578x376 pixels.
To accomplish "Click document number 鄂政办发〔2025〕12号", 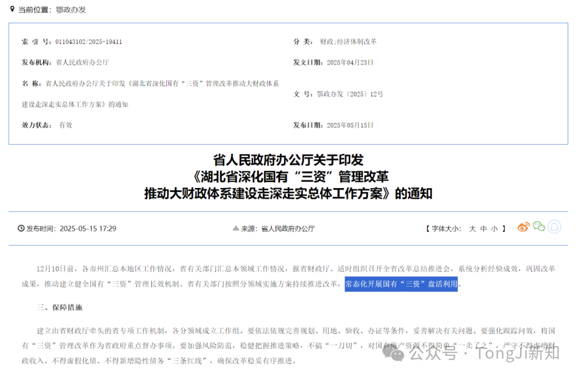I will coord(350,94).
